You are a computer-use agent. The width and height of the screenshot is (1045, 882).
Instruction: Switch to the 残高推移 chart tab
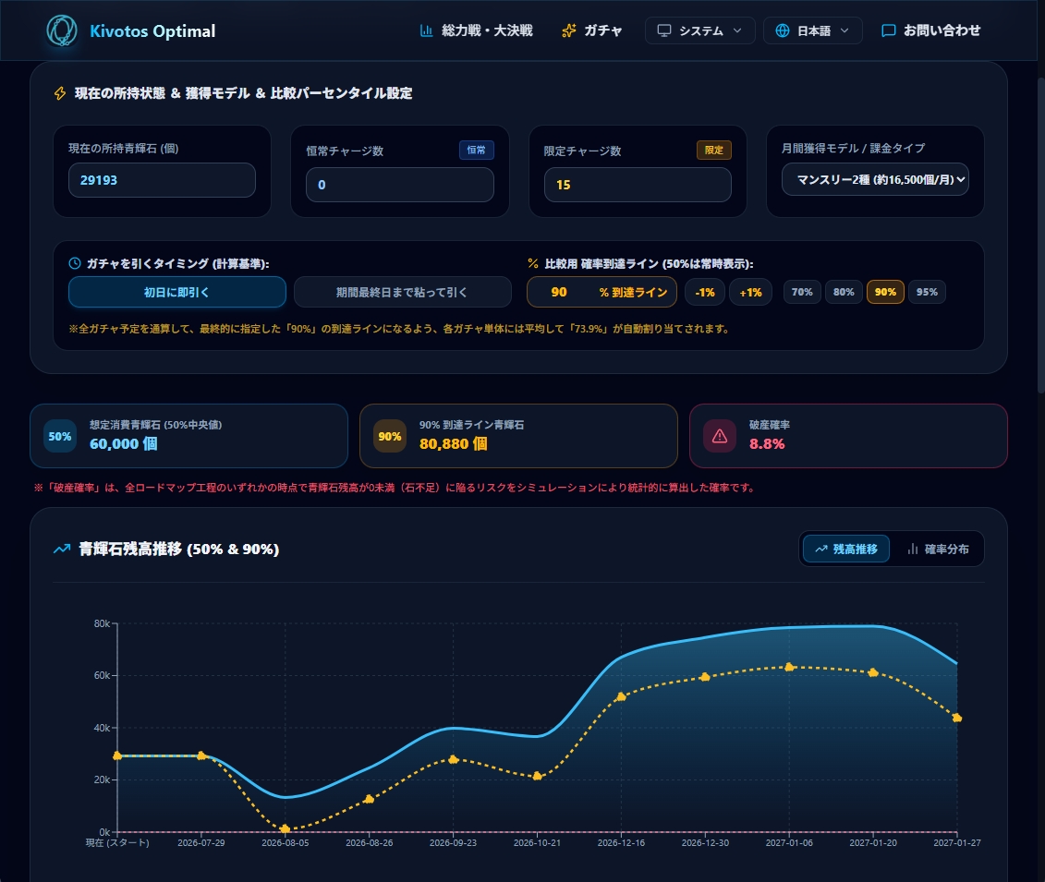pos(846,549)
